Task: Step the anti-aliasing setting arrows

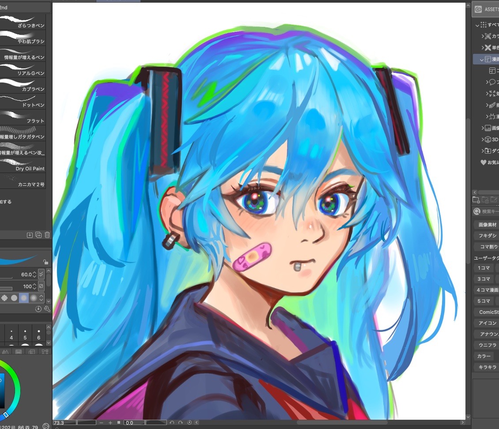Action: [41, 298]
